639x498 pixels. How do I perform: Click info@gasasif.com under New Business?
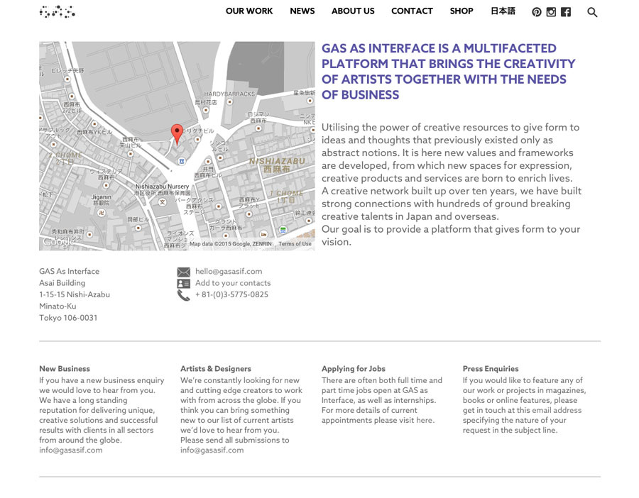[70, 450]
